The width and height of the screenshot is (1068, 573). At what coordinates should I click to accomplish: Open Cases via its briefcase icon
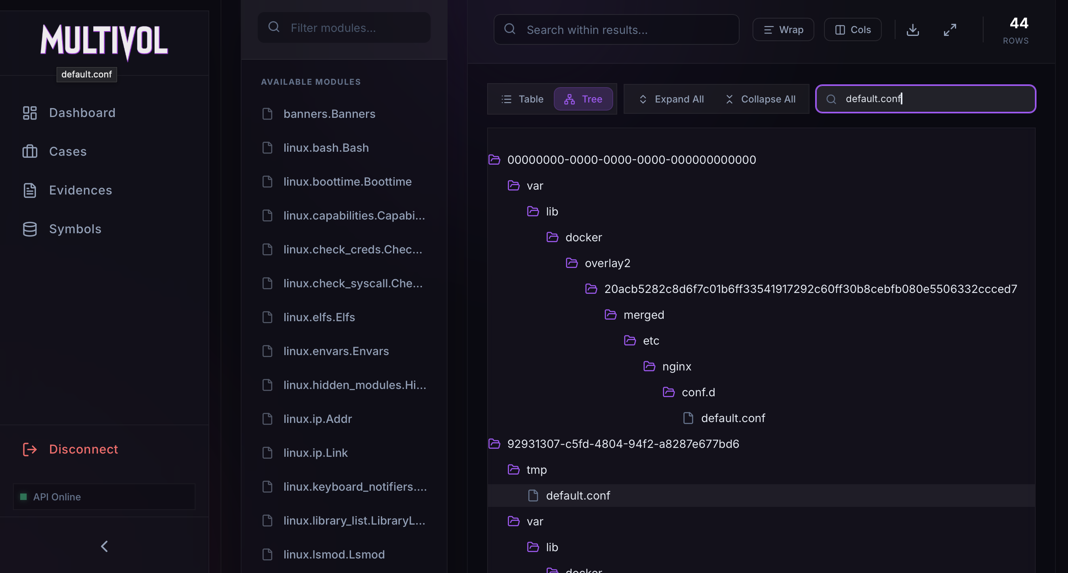click(29, 152)
